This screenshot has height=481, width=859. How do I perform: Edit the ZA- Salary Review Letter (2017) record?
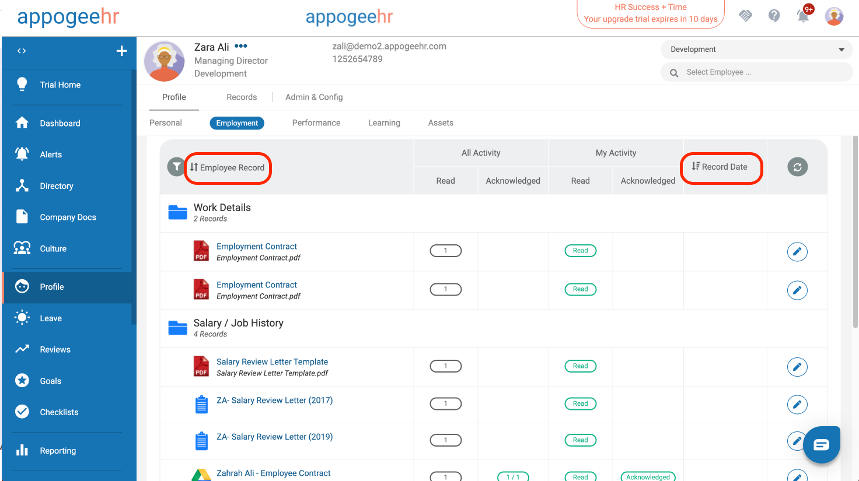click(797, 405)
